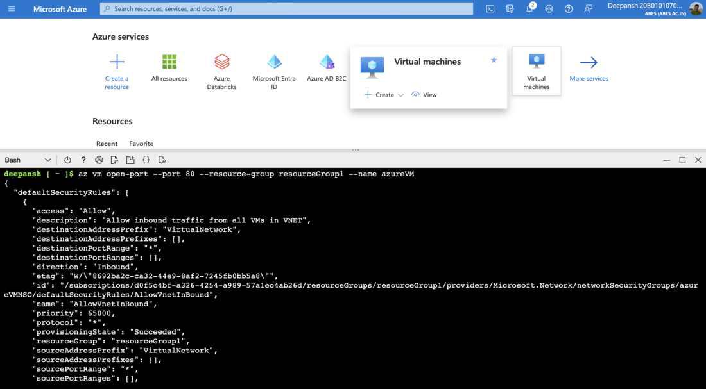Open the Help question mark in top bar
The width and height of the screenshot is (706, 389).
tap(569, 8)
